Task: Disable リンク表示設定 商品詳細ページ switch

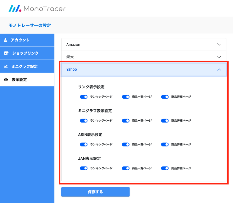Action: tap(165, 97)
